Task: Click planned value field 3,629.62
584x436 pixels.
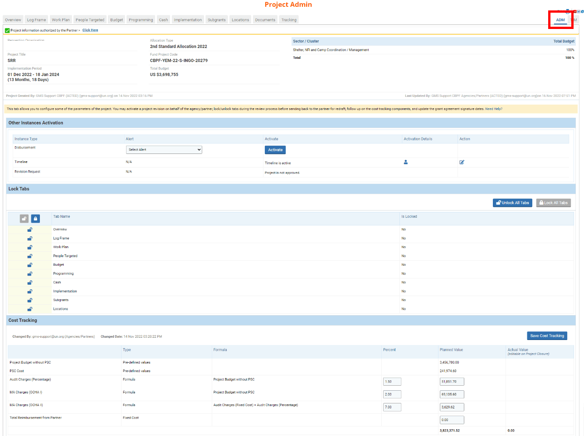Action: 452,407
